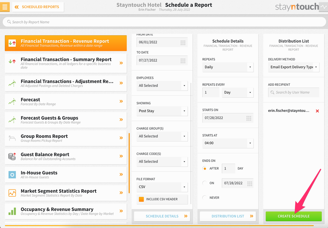Select Financial Transaction - Revenue Report
The height and width of the screenshot is (228, 328).
coord(66,43)
